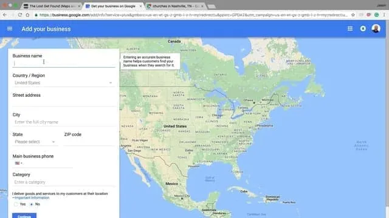Click Cuba label on the map

(x=244, y=191)
